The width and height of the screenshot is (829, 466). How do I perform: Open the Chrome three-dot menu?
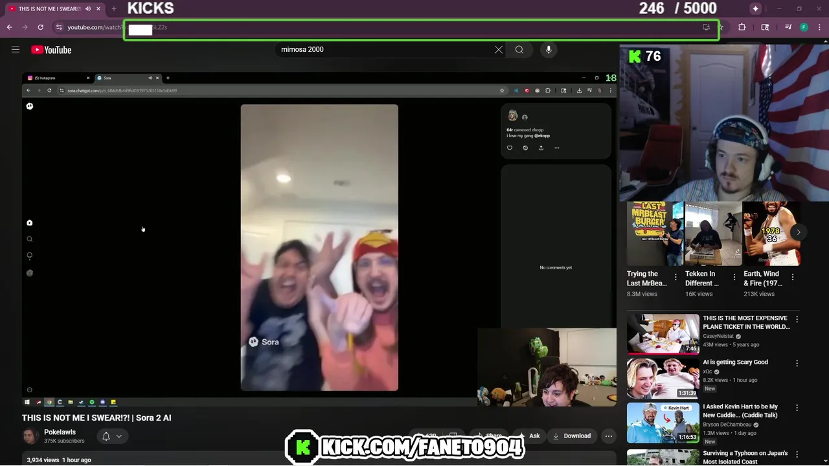coord(819,27)
